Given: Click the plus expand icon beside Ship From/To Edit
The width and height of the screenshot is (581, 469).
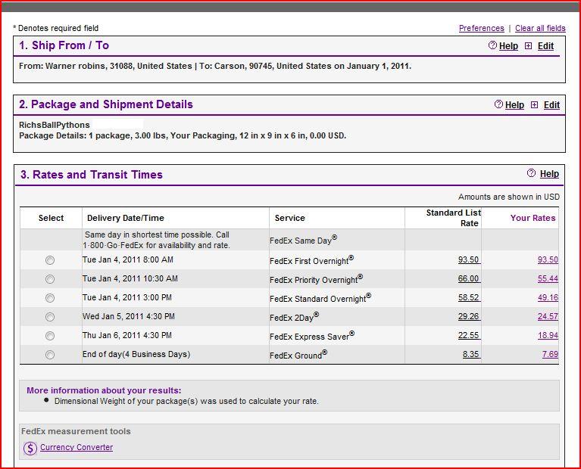Looking at the screenshot, I should click(x=529, y=46).
